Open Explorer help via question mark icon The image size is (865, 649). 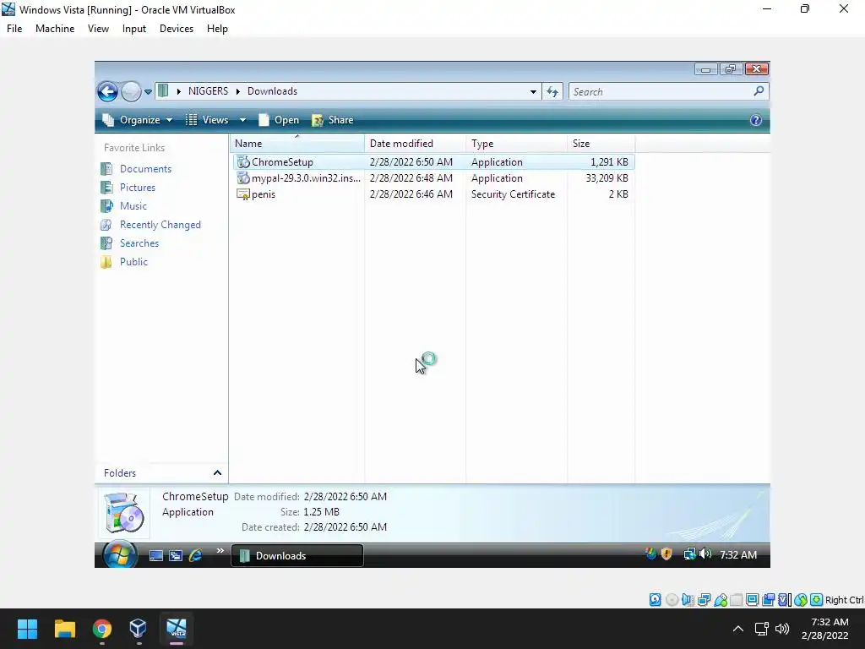tap(756, 120)
